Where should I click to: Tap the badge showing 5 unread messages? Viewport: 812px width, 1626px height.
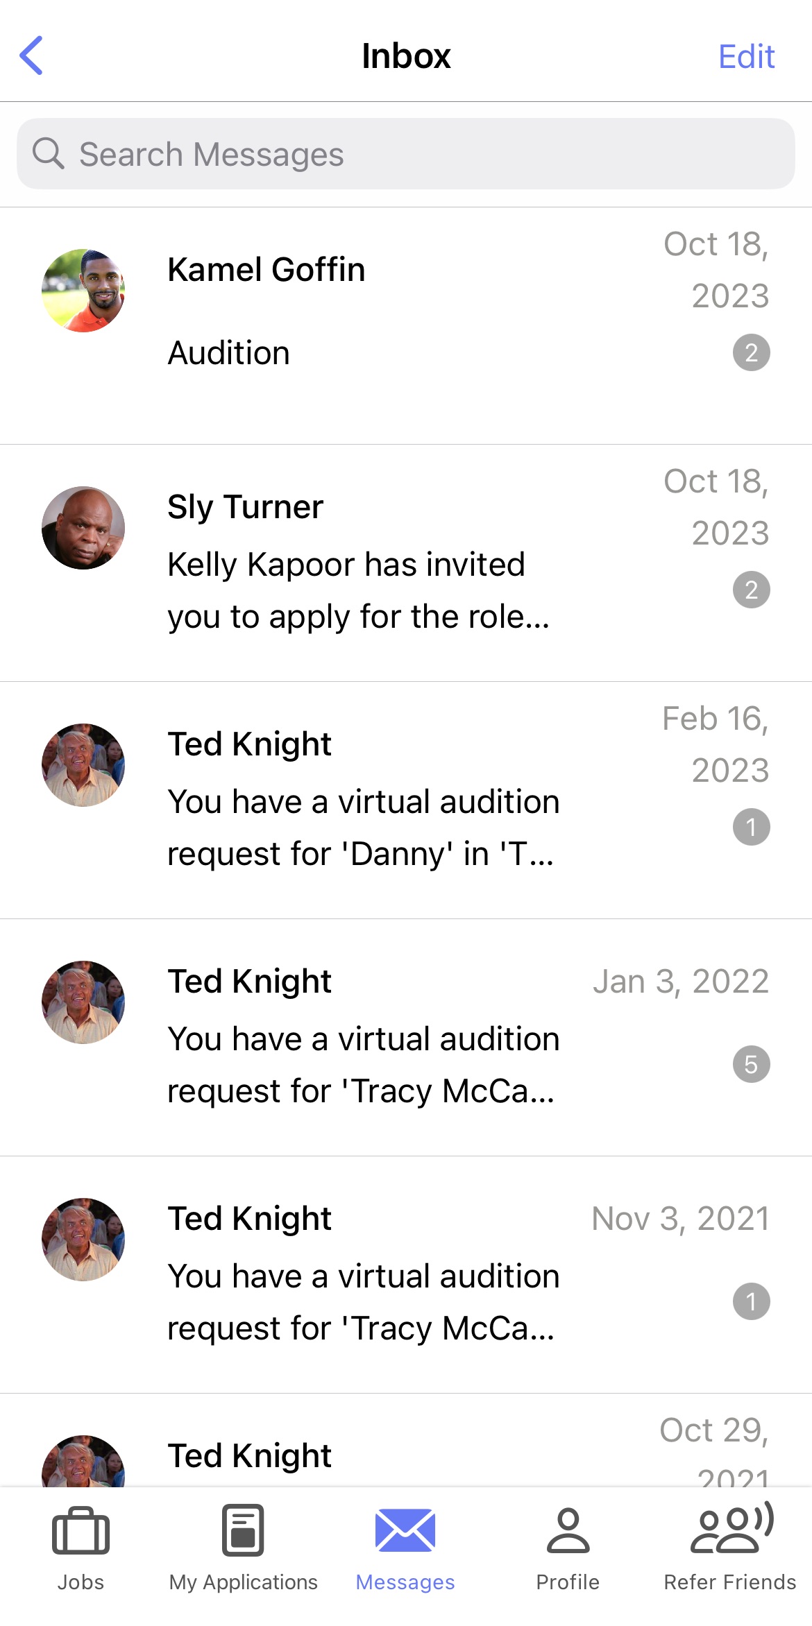(x=752, y=1064)
